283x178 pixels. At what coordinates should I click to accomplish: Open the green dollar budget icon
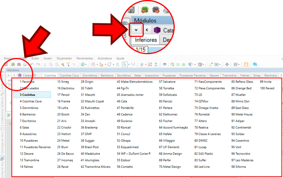coord(82,64)
